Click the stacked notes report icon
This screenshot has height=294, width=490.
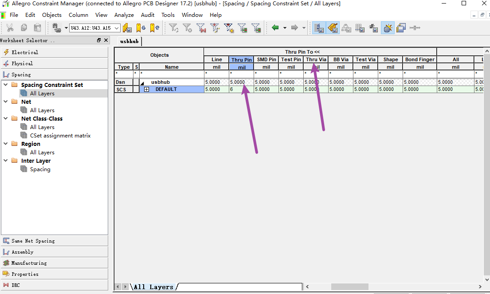(401, 28)
